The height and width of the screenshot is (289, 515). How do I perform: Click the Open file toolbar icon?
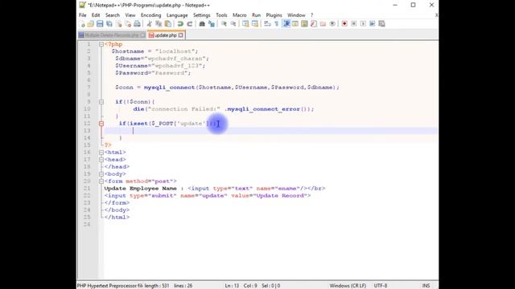[x=91, y=24]
